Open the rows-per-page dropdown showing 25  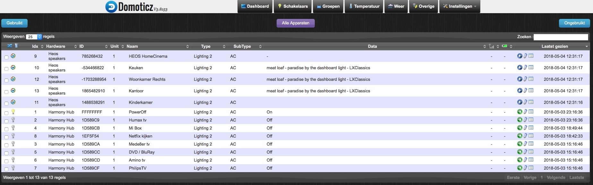[x=34, y=37]
